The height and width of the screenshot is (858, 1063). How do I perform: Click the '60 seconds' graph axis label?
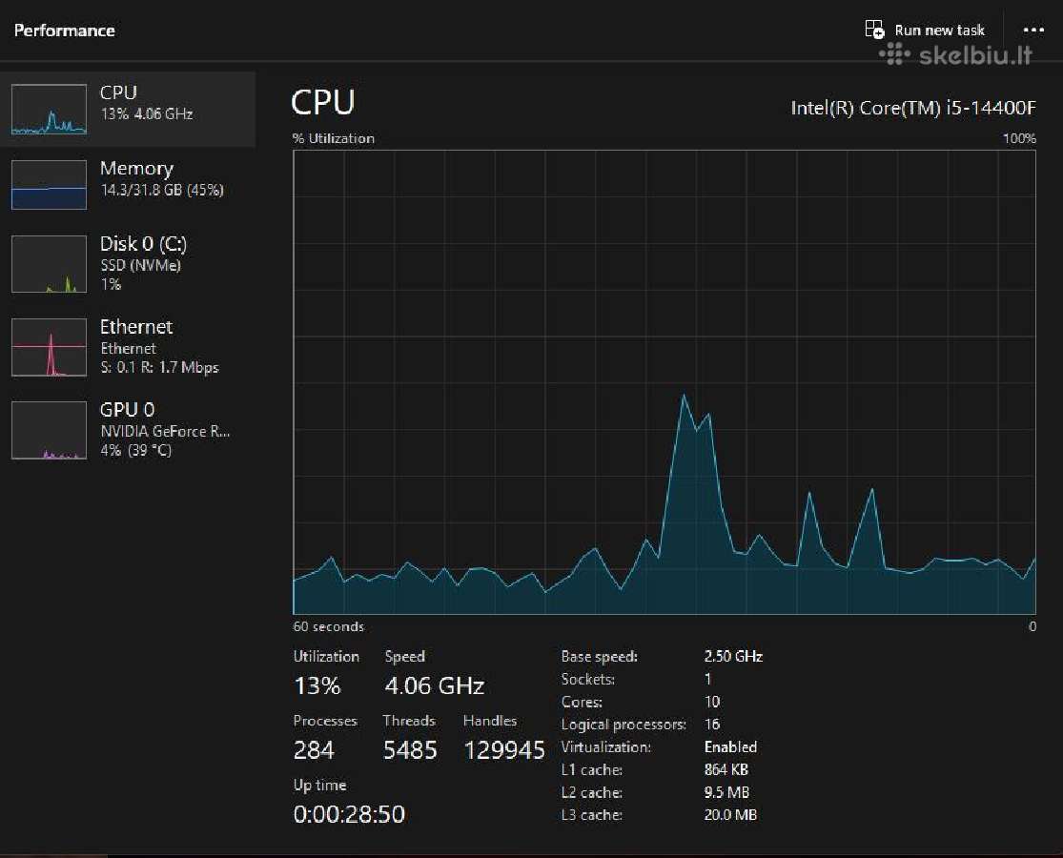[x=329, y=626]
